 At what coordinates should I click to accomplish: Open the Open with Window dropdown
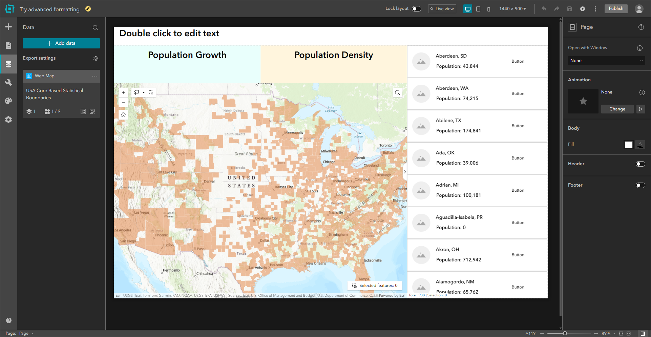tap(607, 61)
